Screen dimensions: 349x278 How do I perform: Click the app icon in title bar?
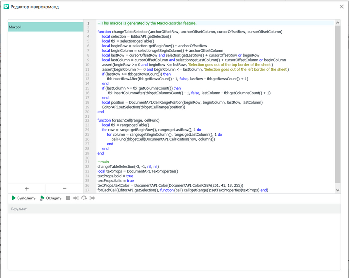pos(6,7)
